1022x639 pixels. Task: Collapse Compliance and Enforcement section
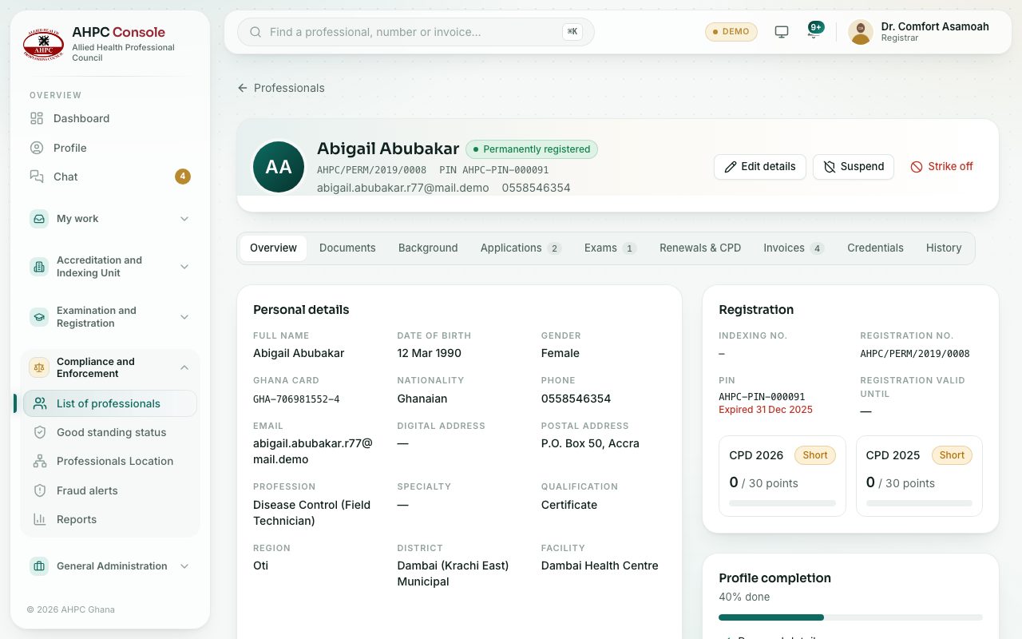(x=184, y=367)
